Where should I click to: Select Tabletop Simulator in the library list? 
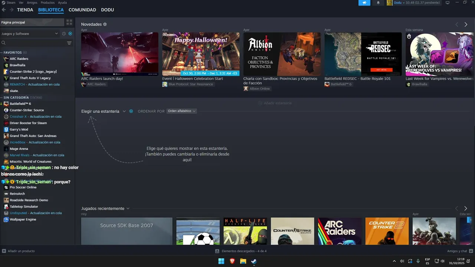pyautogui.click(x=24, y=207)
